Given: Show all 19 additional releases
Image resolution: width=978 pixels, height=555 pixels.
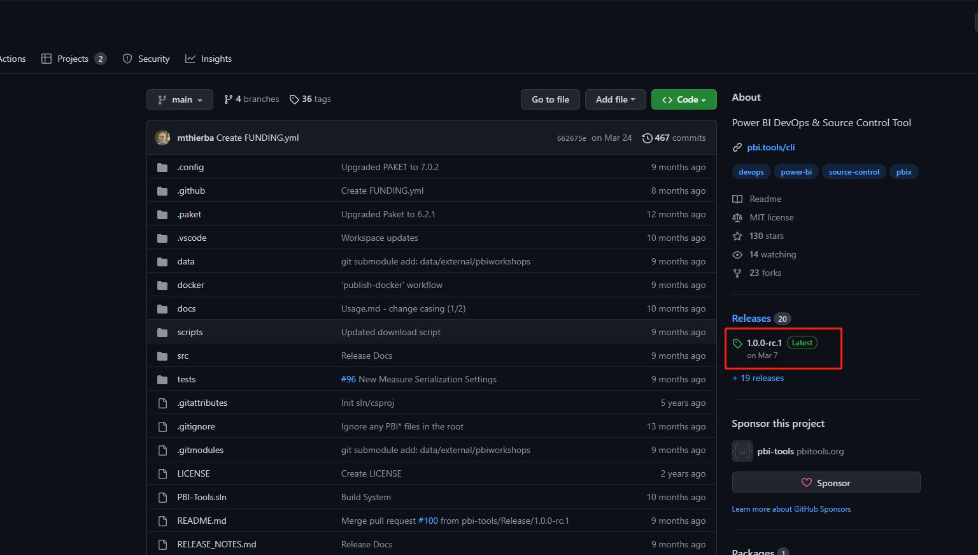Looking at the screenshot, I should pyautogui.click(x=758, y=378).
